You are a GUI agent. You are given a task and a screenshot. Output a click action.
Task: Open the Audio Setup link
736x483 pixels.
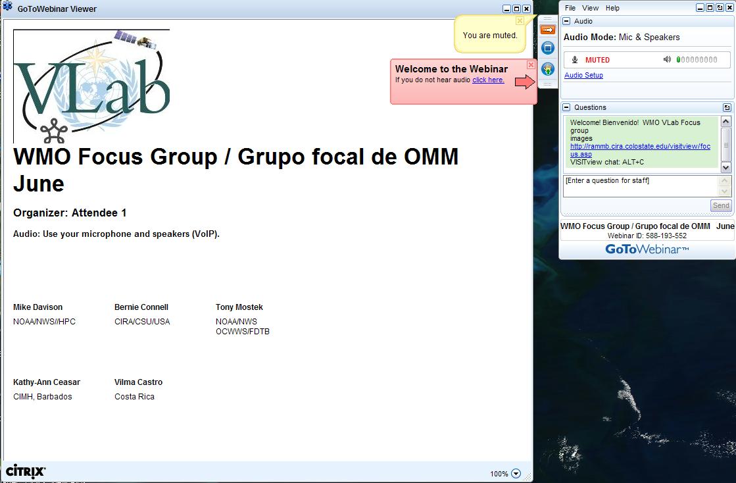click(583, 75)
